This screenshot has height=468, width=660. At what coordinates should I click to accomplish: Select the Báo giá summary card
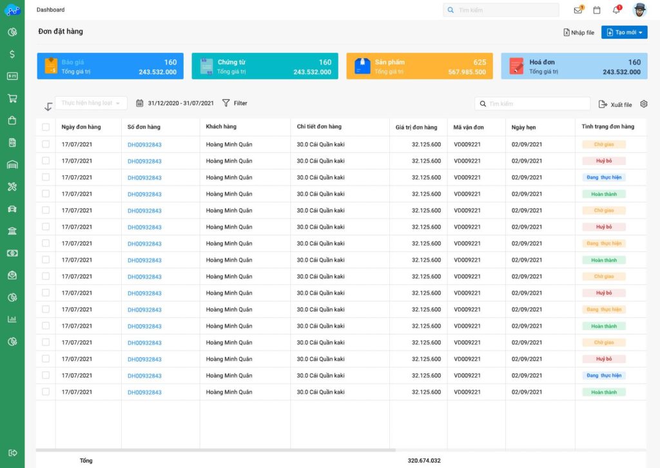click(x=110, y=66)
